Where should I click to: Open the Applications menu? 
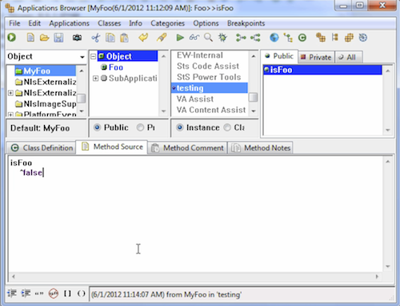(x=69, y=23)
